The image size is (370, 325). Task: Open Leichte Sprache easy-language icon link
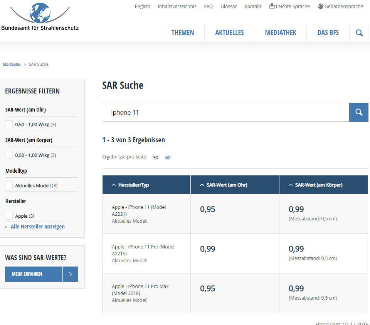(x=272, y=6)
